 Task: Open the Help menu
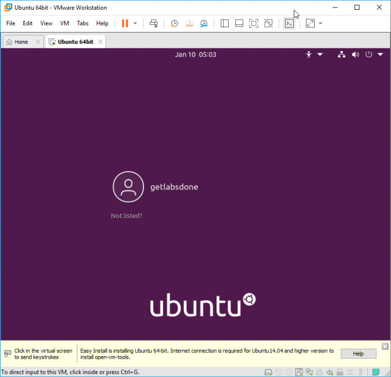coord(102,23)
